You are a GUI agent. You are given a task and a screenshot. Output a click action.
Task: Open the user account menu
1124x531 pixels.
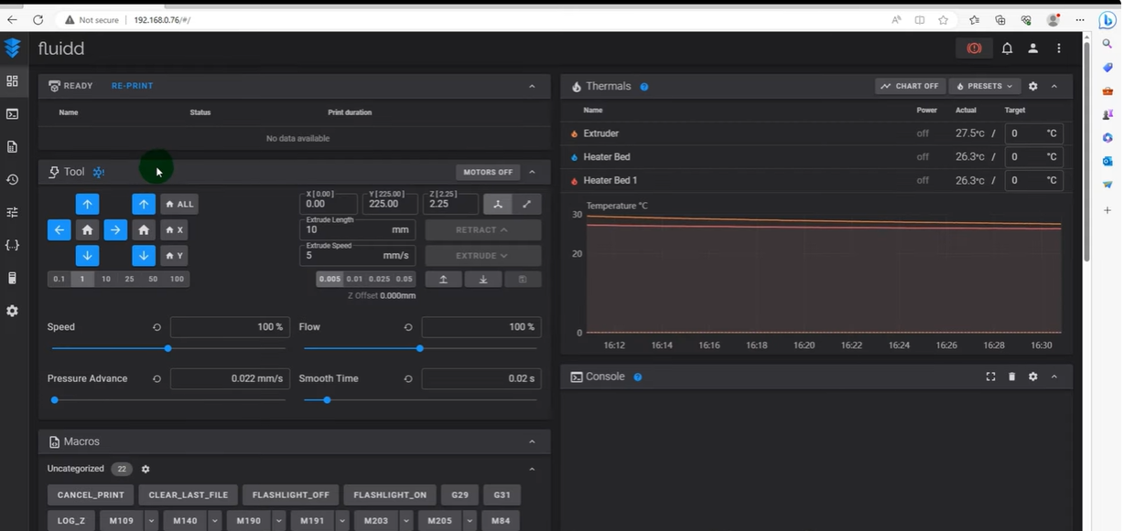pyautogui.click(x=1032, y=48)
